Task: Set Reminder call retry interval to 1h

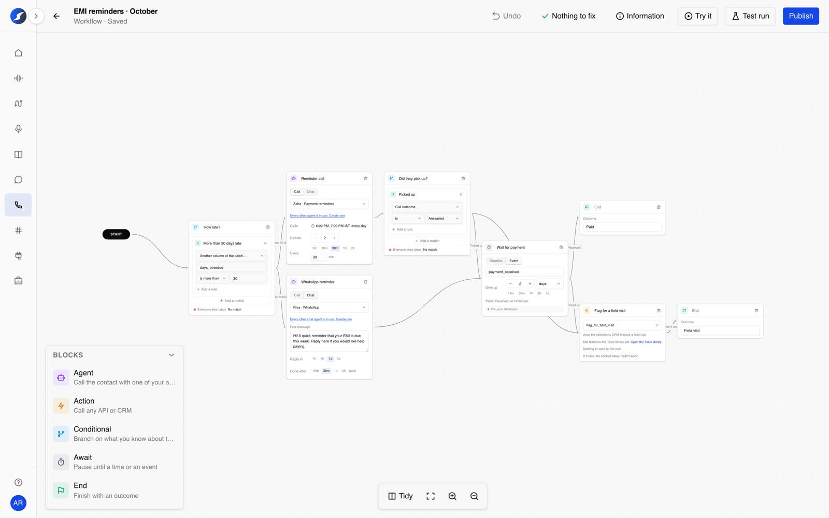Action: point(345,248)
